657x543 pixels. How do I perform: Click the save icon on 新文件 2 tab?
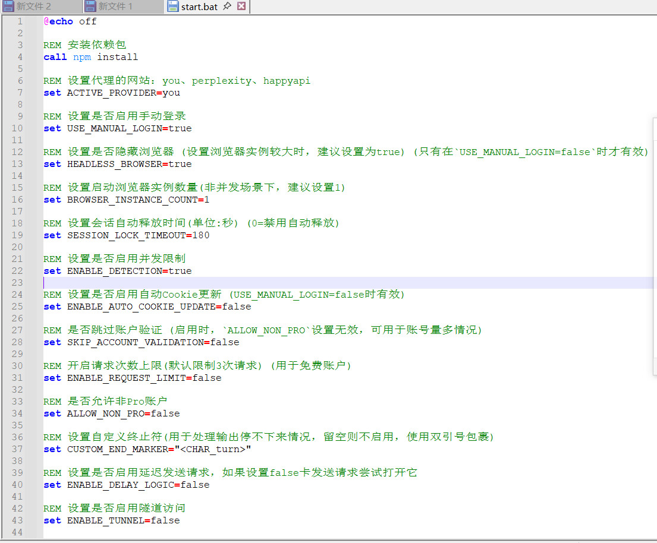tap(8, 7)
